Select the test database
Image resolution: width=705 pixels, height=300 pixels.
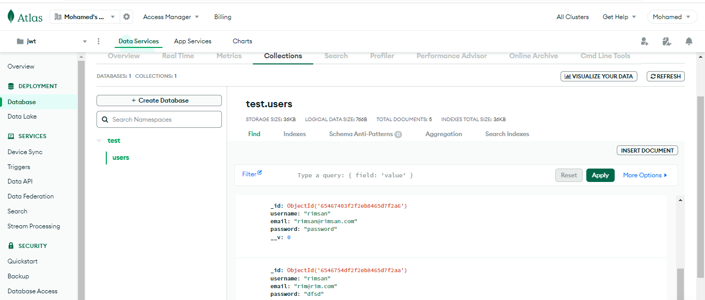pyautogui.click(x=114, y=141)
